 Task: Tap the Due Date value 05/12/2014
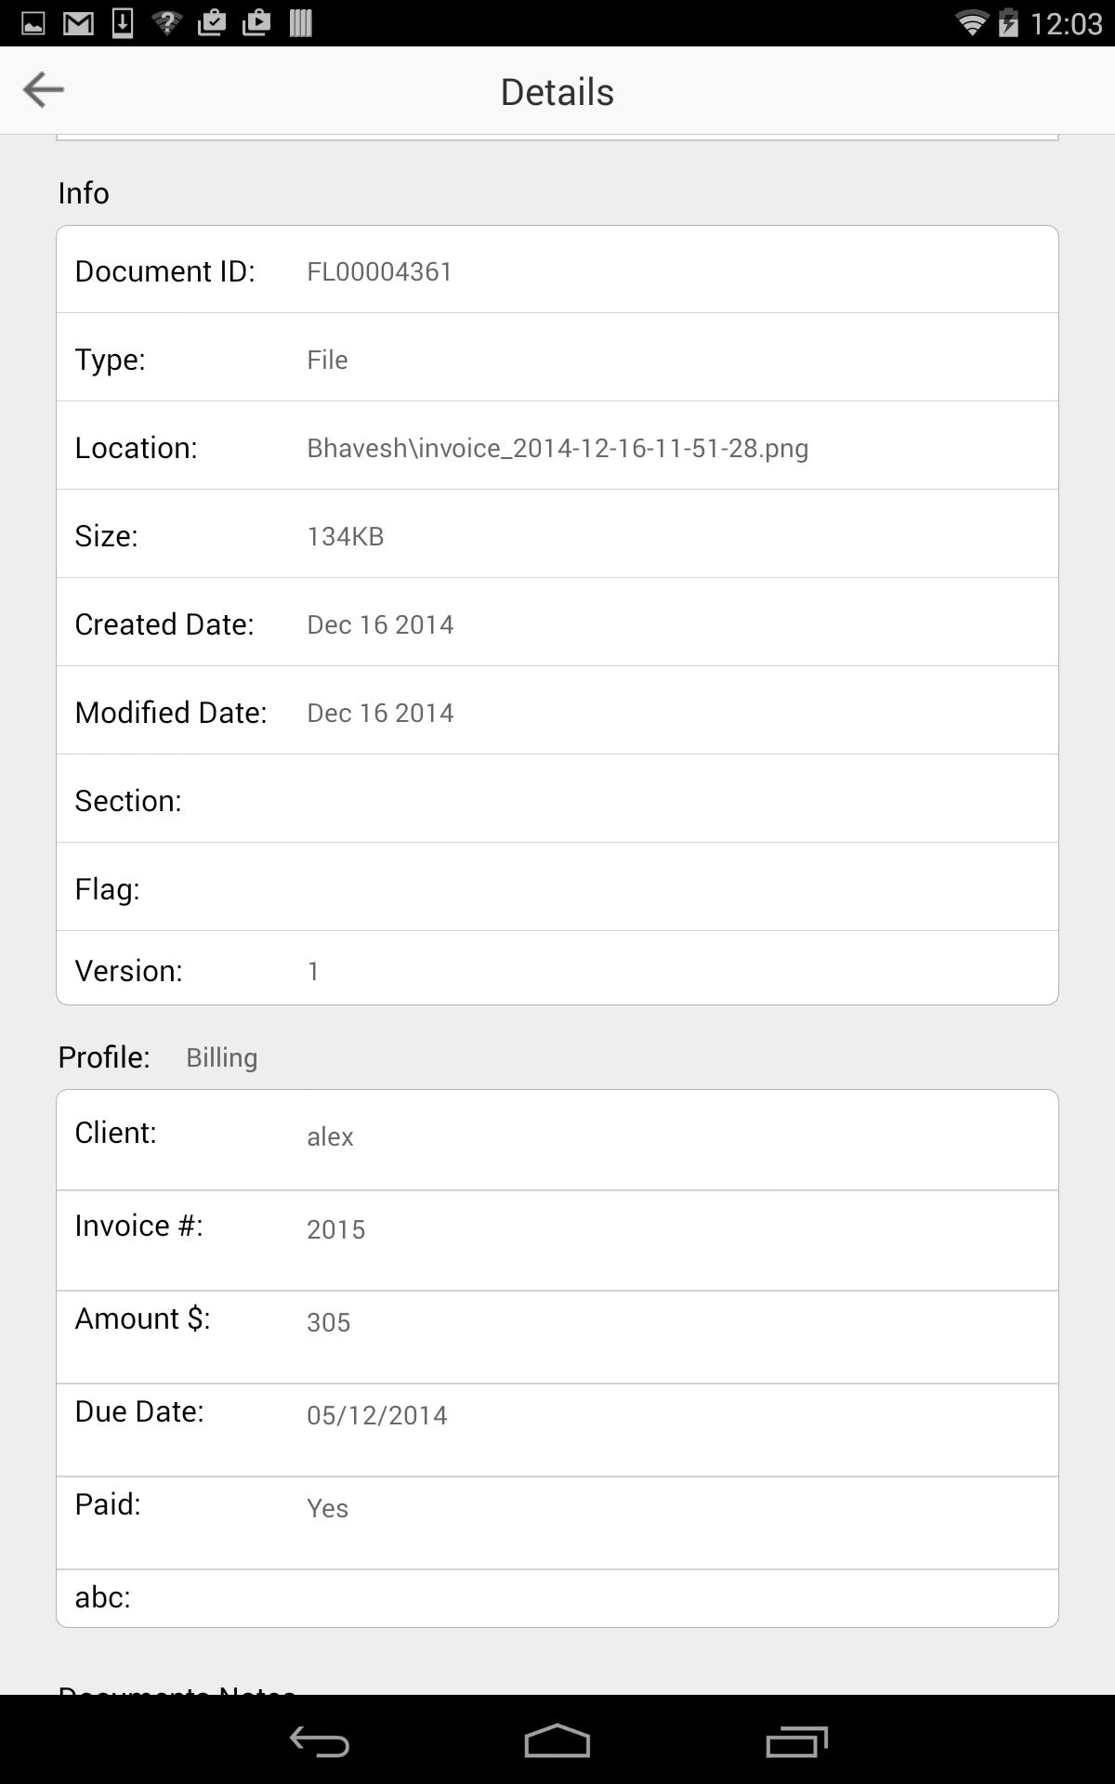click(377, 1415)
